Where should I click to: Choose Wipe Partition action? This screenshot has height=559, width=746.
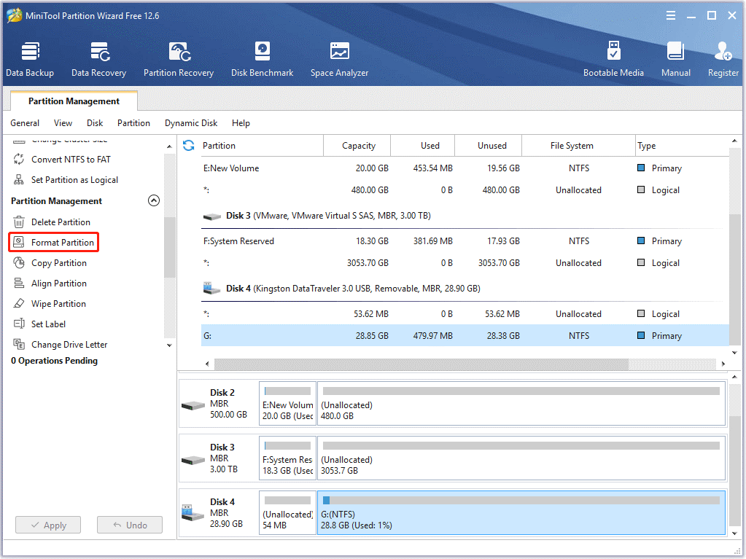click(x=58, y=304)
